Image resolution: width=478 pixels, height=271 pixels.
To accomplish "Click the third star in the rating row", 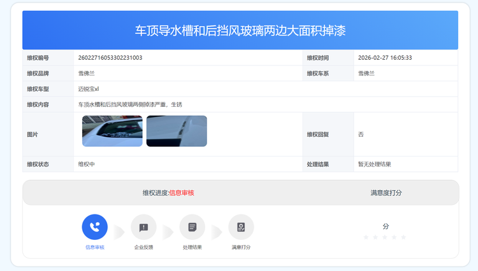I will pos(385,237).
